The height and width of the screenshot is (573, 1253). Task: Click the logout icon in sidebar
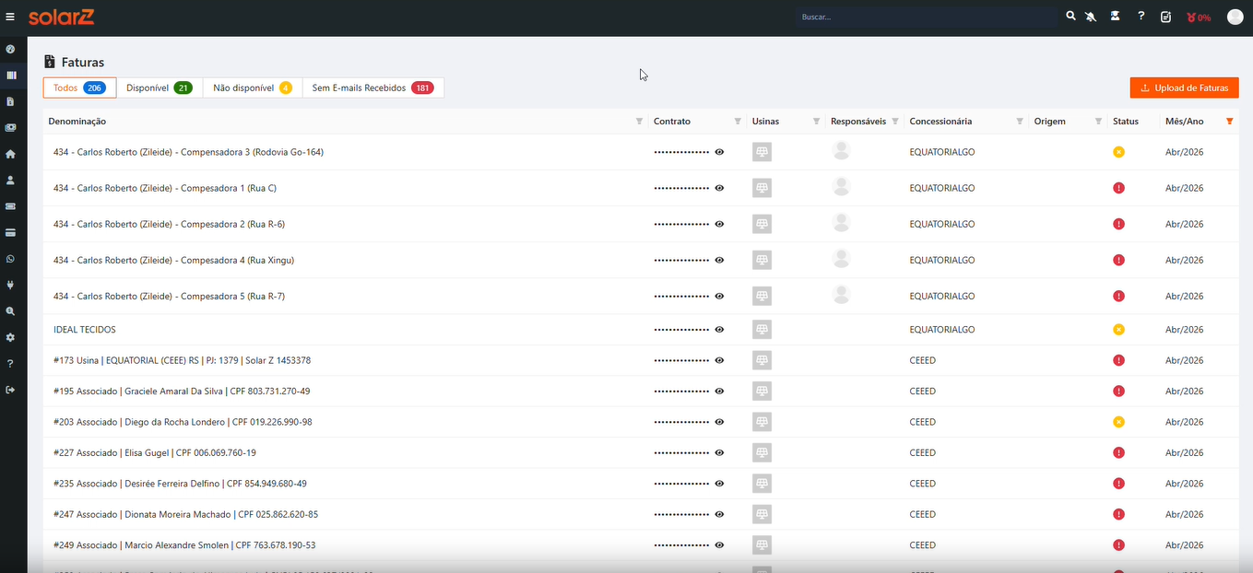tap(10, 390)
